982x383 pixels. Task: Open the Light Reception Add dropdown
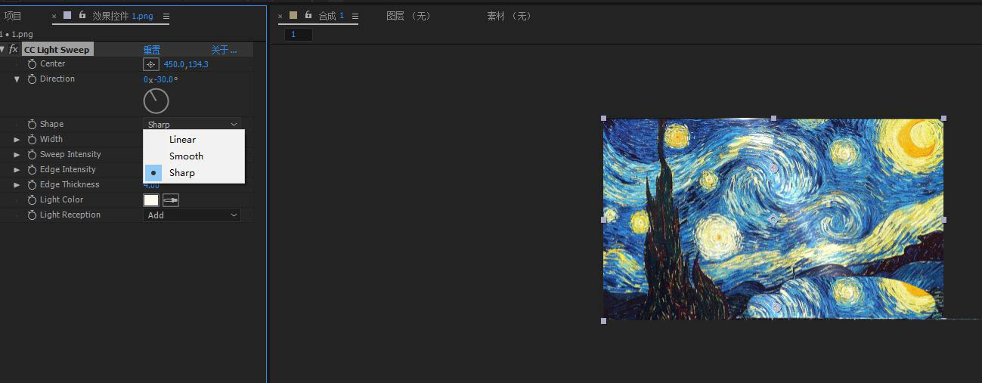(192, 215)
